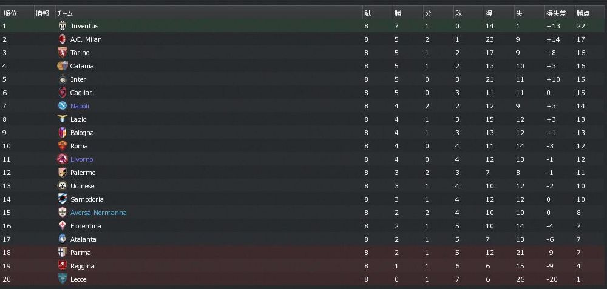607x289 pixels.
Task: Click the 情報 column header
Action: click(x=42, y=13)
